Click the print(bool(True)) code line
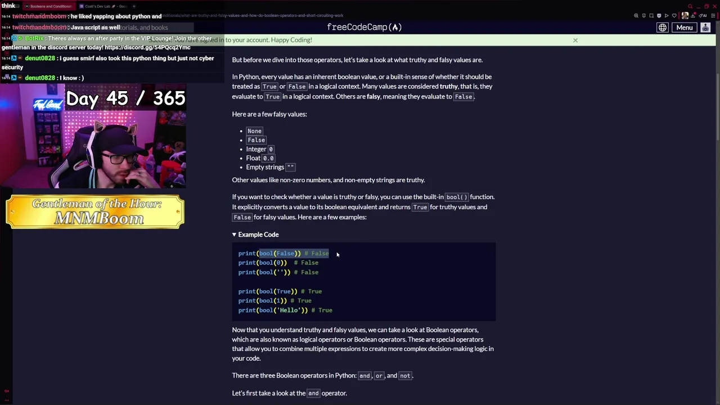The image size is (720, 405). (x=280, y=291)
